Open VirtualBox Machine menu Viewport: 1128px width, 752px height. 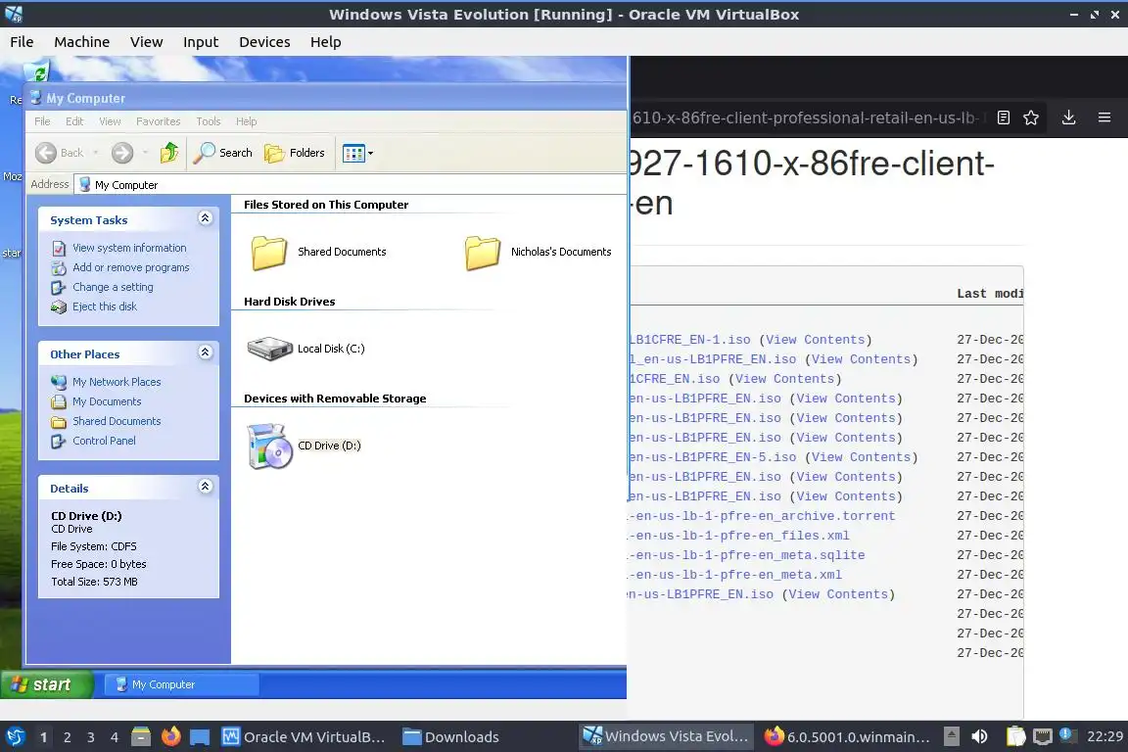click(82, 42)
